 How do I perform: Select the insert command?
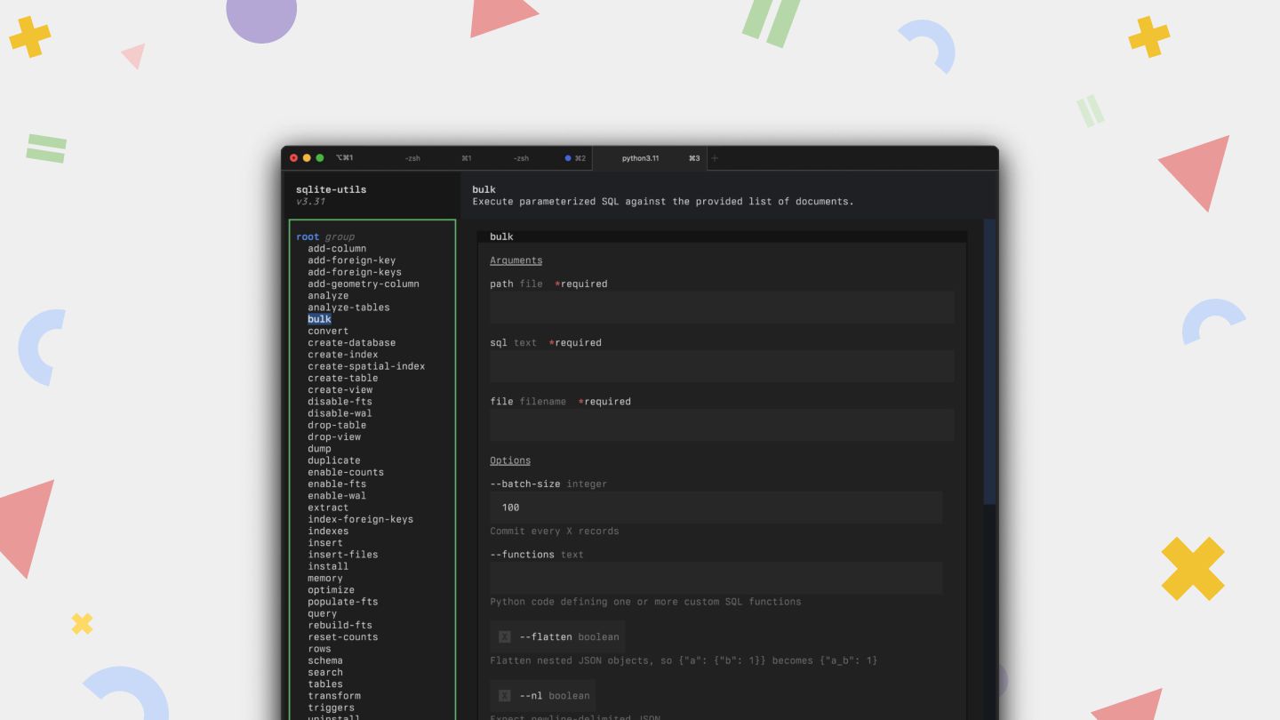click(325, 542)
